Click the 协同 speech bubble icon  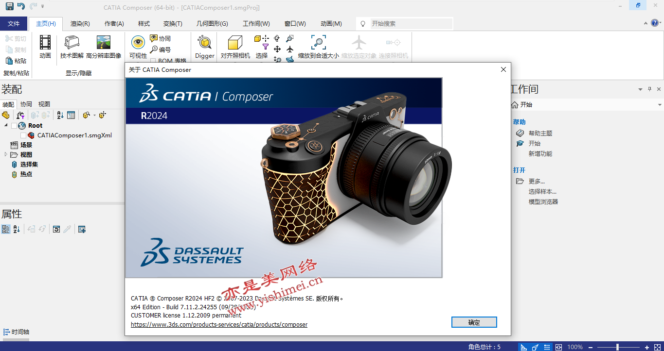(154, 38)
